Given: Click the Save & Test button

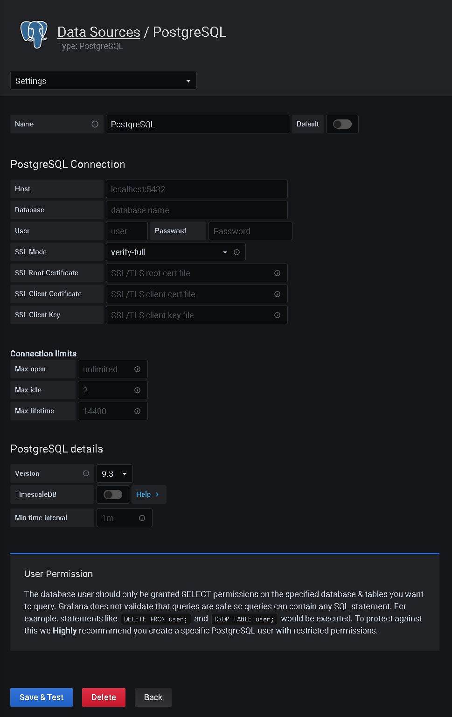Looking at the screenshot, I should pos(41,697).
